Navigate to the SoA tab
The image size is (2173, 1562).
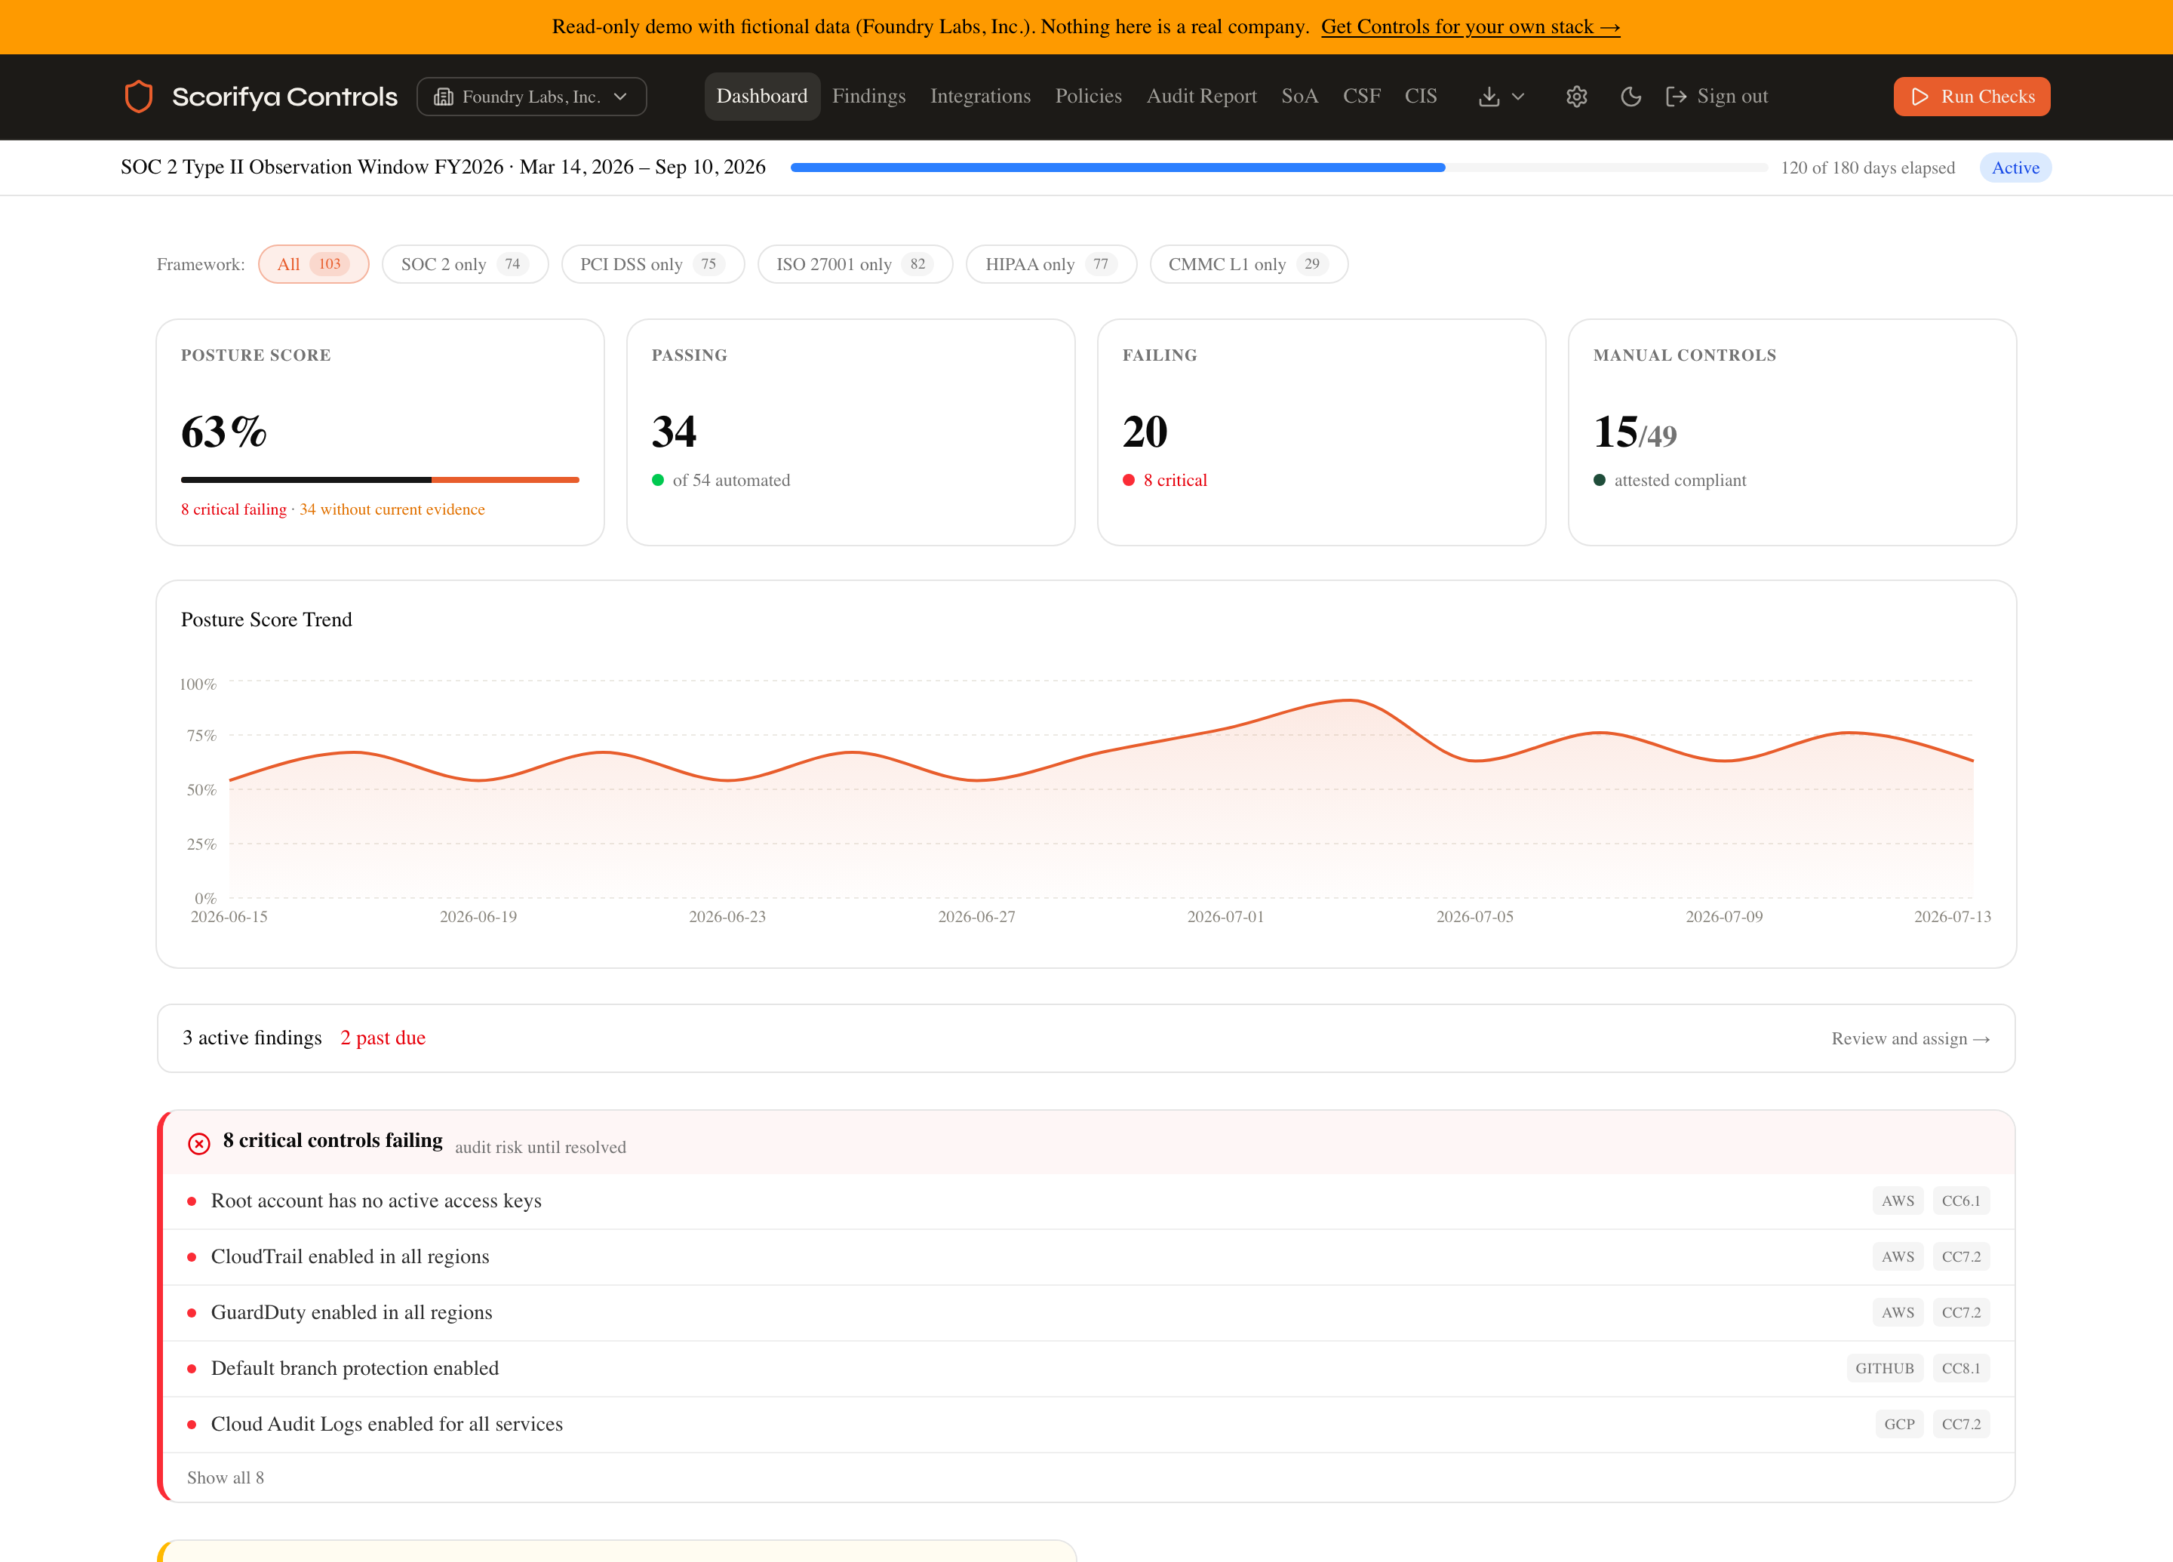coord(1299,97)
